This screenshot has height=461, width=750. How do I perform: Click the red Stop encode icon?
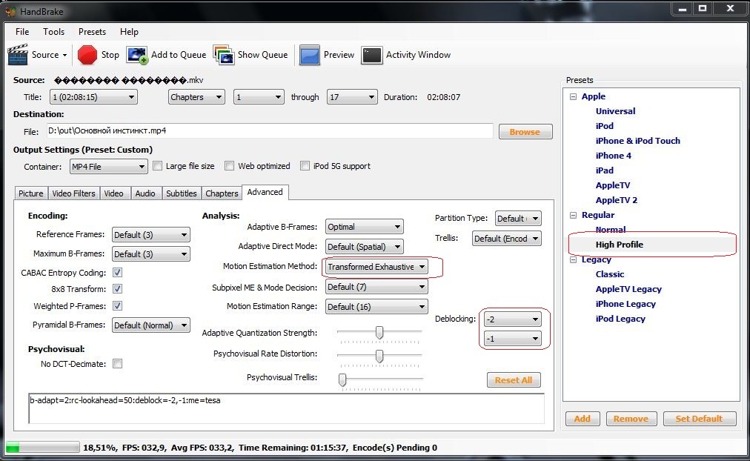click(x=87, y=55)
